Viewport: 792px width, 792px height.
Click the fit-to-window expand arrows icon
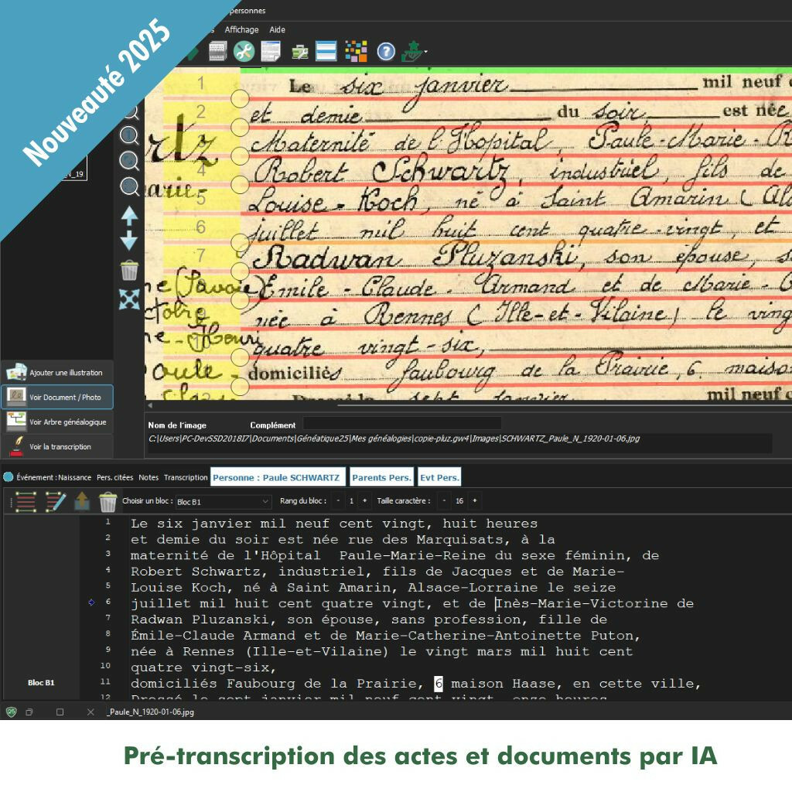tap(129, 299)
